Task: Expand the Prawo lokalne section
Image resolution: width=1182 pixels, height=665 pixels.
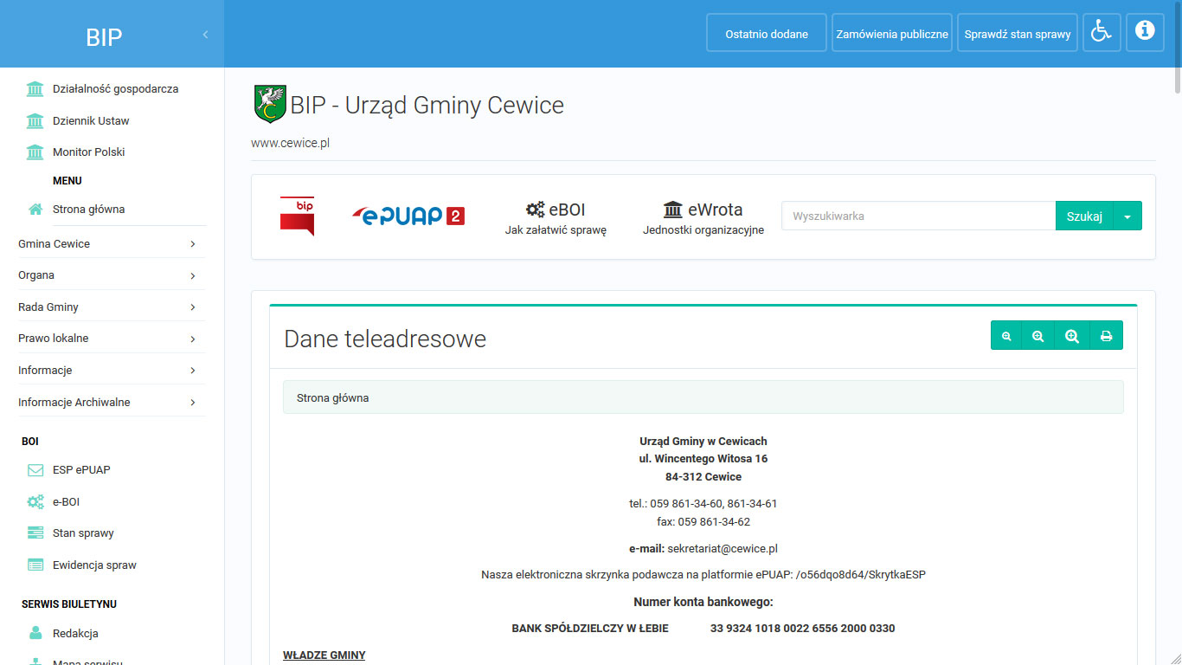Action: click(111, 339)
